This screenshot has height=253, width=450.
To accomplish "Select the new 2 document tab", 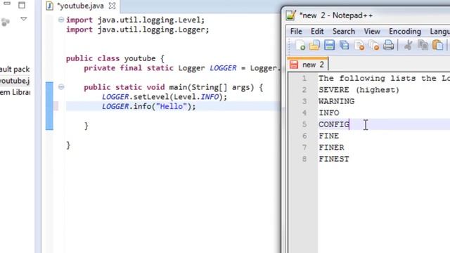I will click(x=308, y=64).
